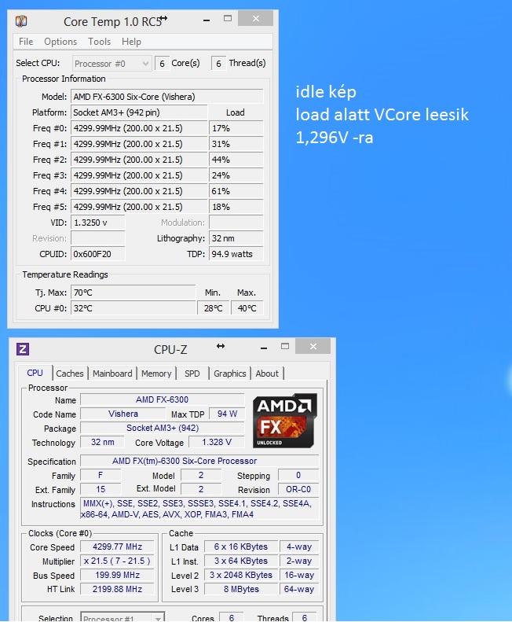Click the Thread(s) count field in Core Temp

(218, 64)
